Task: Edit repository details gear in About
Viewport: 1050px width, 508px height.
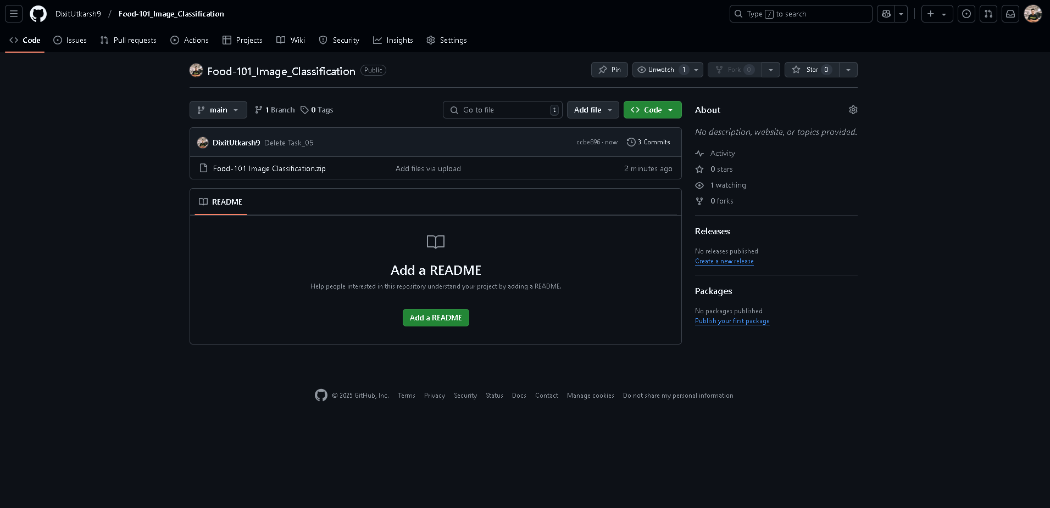Action: point(853,110)
